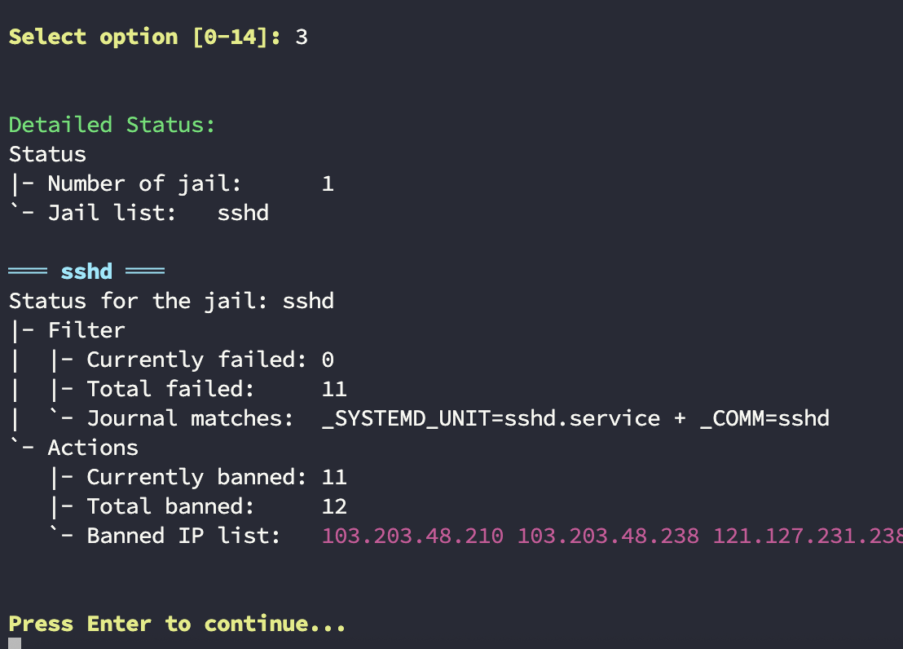
Task: Click the banned IP 103.203.48.238
Action: [608, 536]
